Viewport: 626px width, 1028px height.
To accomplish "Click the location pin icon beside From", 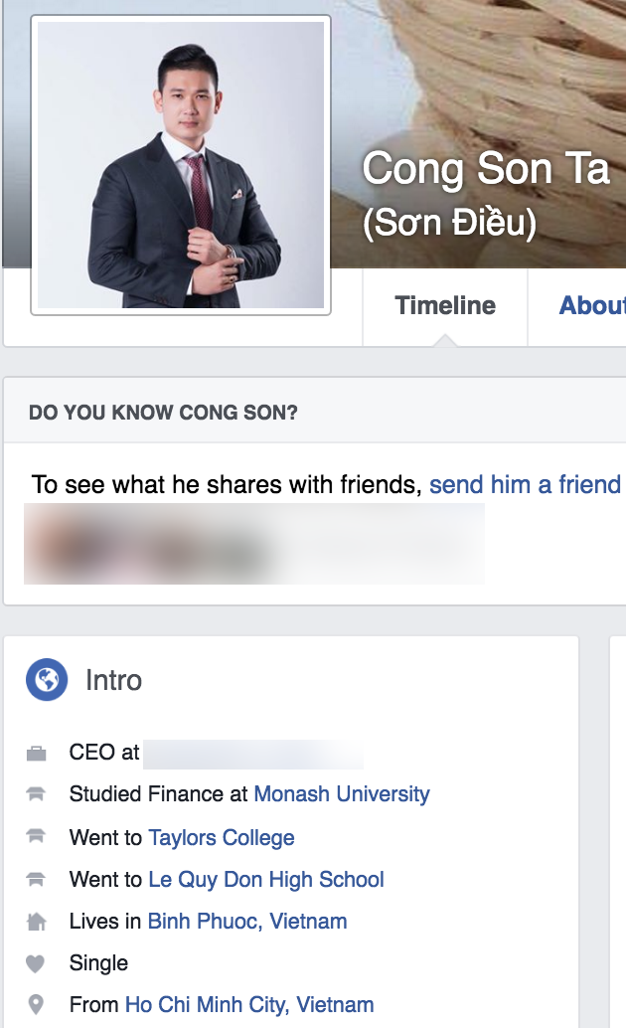I will point(37,1005).
